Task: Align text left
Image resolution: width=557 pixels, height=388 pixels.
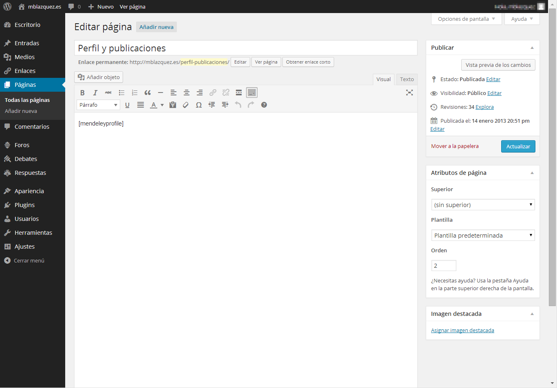Action: click(174, 93)
